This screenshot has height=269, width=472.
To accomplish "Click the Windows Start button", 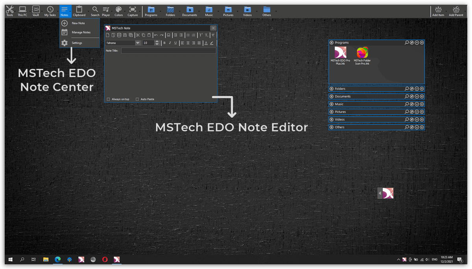I will tap(11, 259).
